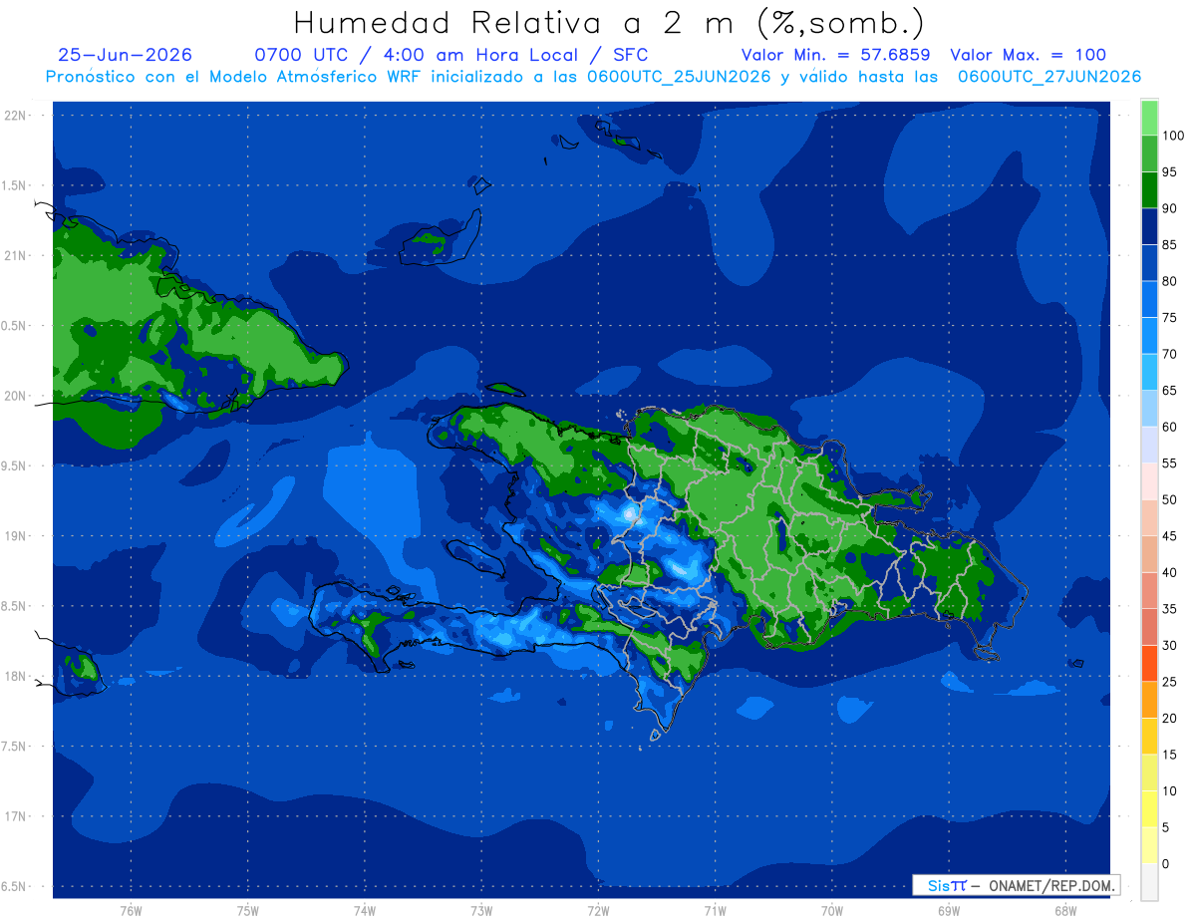Click the "1.5N" latitude tick label
Viewport: 1196px width, 924px height.
pyautogui.click(x=14, y=185)
